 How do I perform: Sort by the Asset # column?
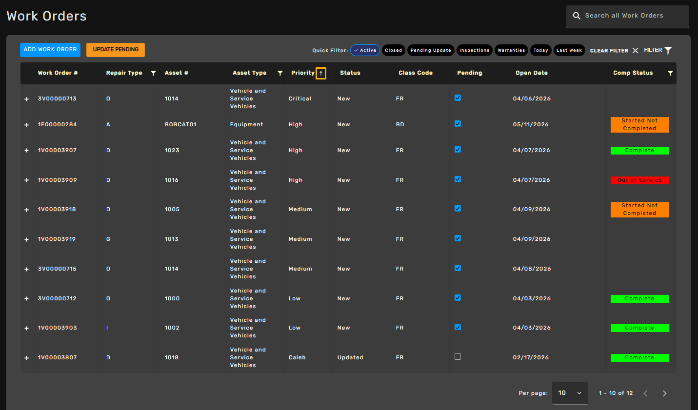tap(177, 73)
